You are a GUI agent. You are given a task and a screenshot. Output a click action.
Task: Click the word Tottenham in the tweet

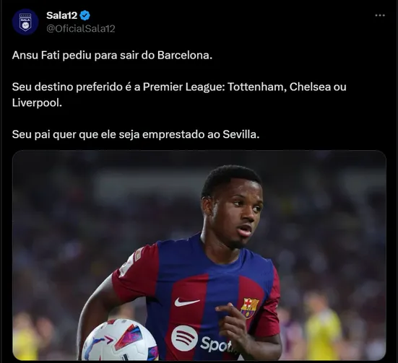(x=257, y=87)
